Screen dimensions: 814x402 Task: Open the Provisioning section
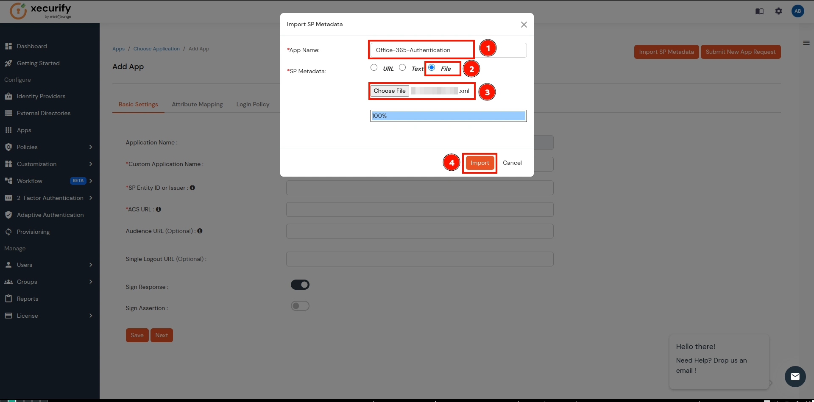[x=33, y=232]
